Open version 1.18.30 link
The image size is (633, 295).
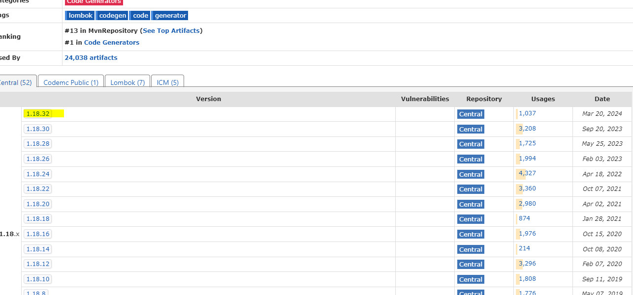tap(38, 129)
